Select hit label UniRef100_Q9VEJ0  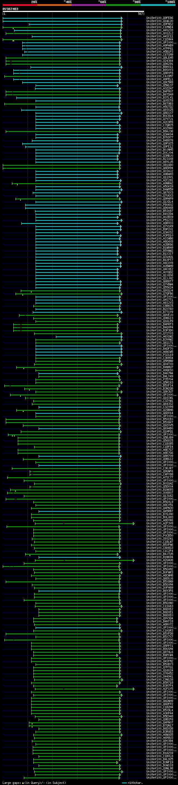click(x=160, y=315)
